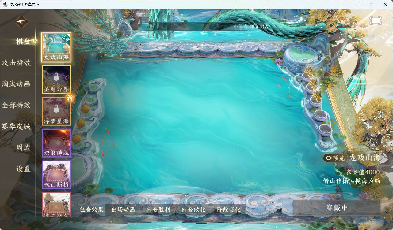Select the 龙戏山海 chessboard thumbnail

click(56, 47)
